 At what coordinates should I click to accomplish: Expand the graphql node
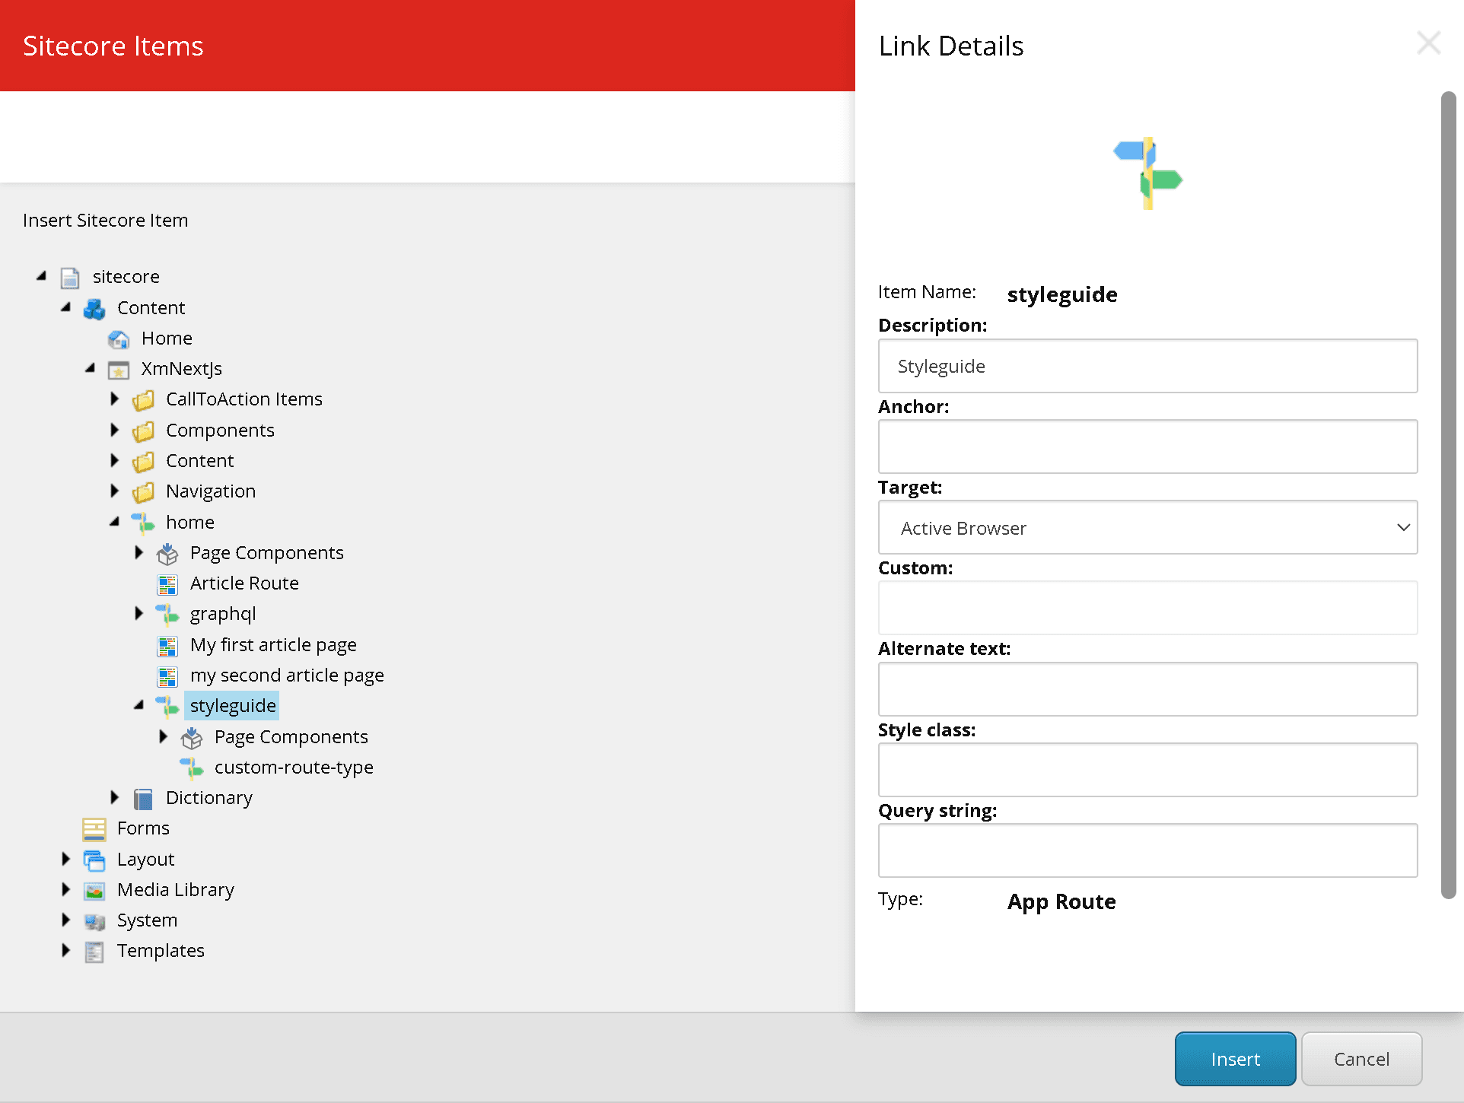(138, 613)
